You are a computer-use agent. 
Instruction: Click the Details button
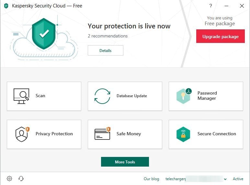click(105, 50)
